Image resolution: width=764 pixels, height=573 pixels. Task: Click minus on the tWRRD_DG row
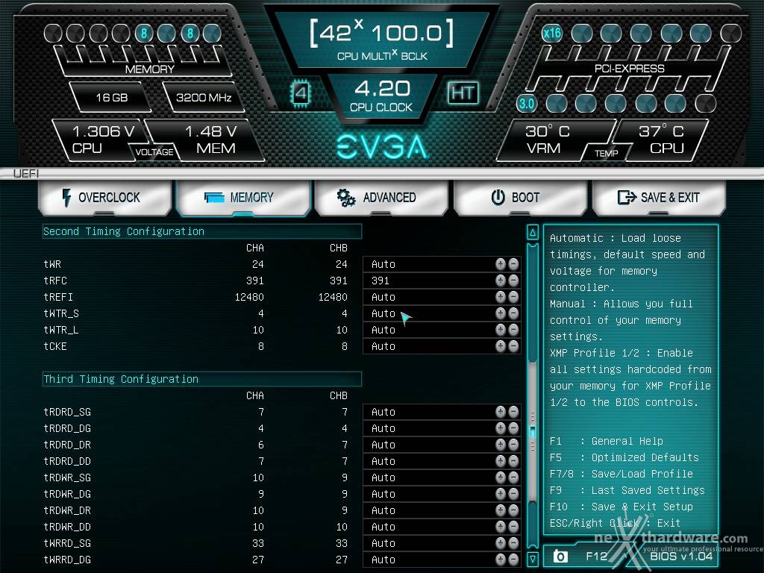(513, 560)
